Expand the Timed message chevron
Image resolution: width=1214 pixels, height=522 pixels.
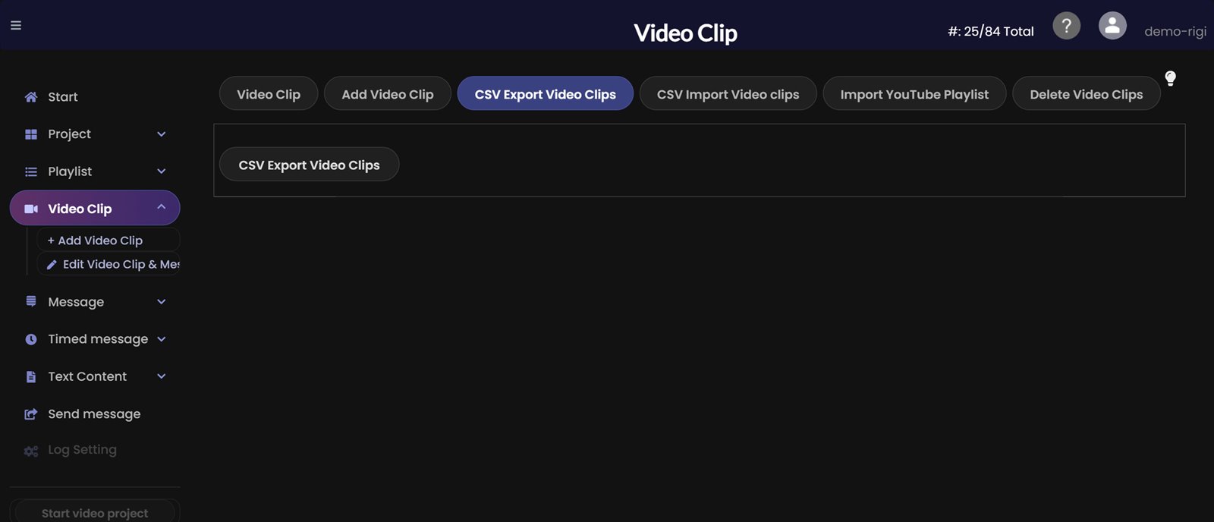pos(161,339)
